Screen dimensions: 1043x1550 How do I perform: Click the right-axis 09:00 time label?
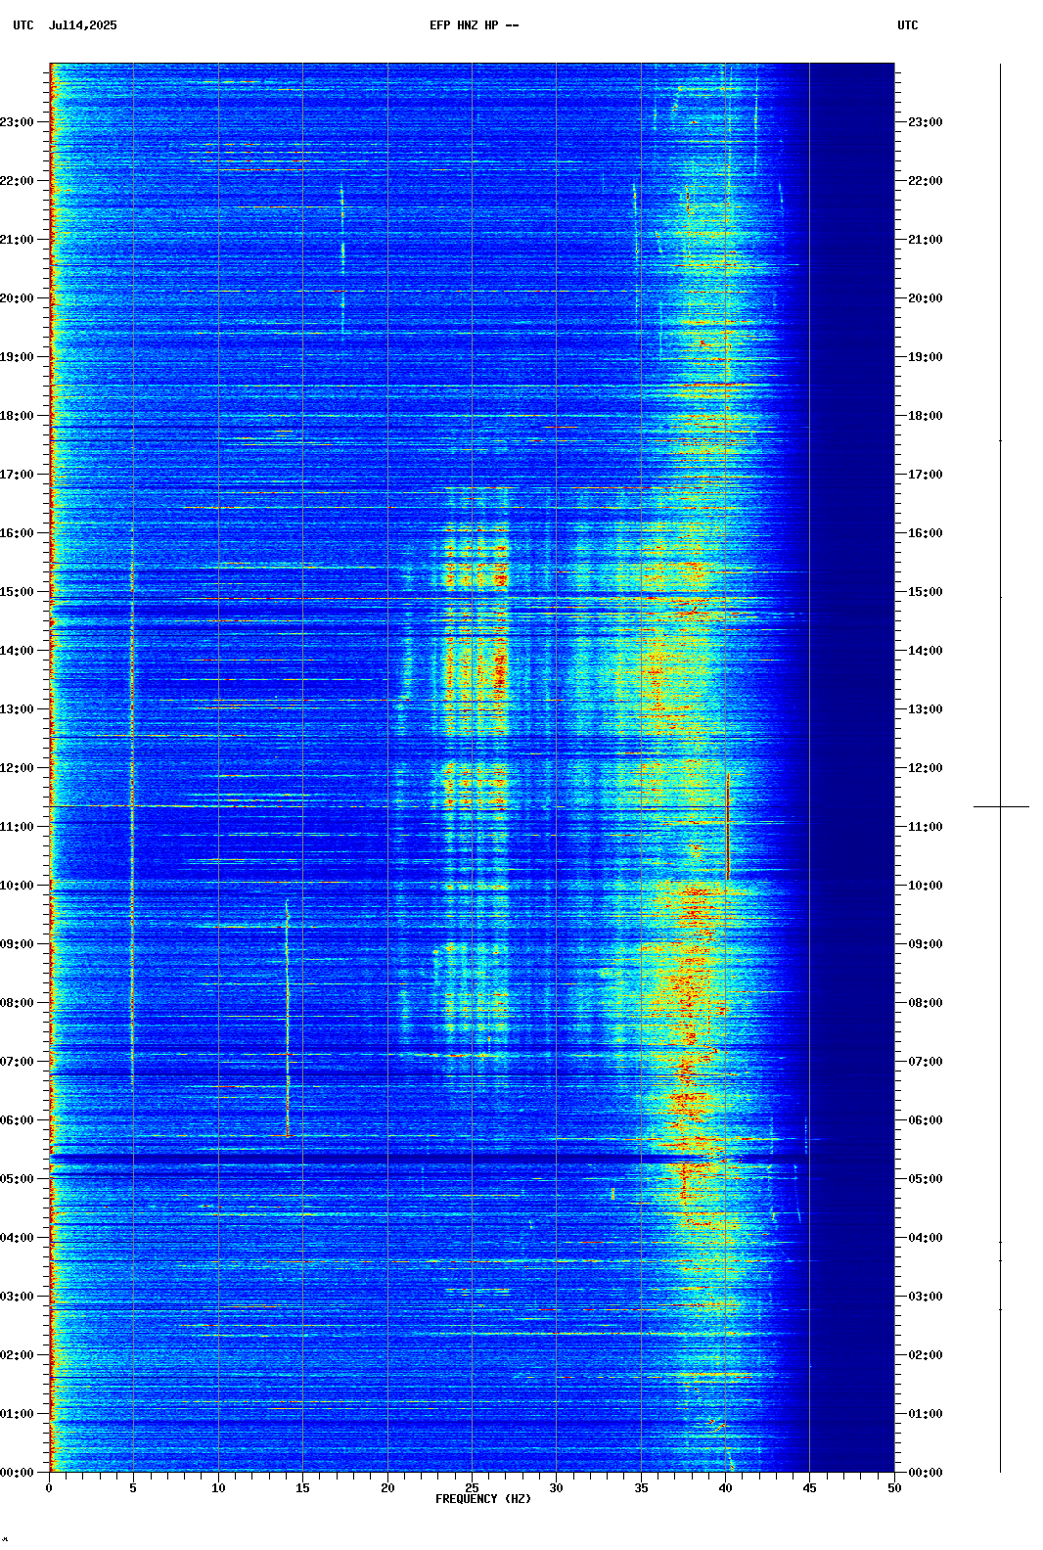coord(926,944)
